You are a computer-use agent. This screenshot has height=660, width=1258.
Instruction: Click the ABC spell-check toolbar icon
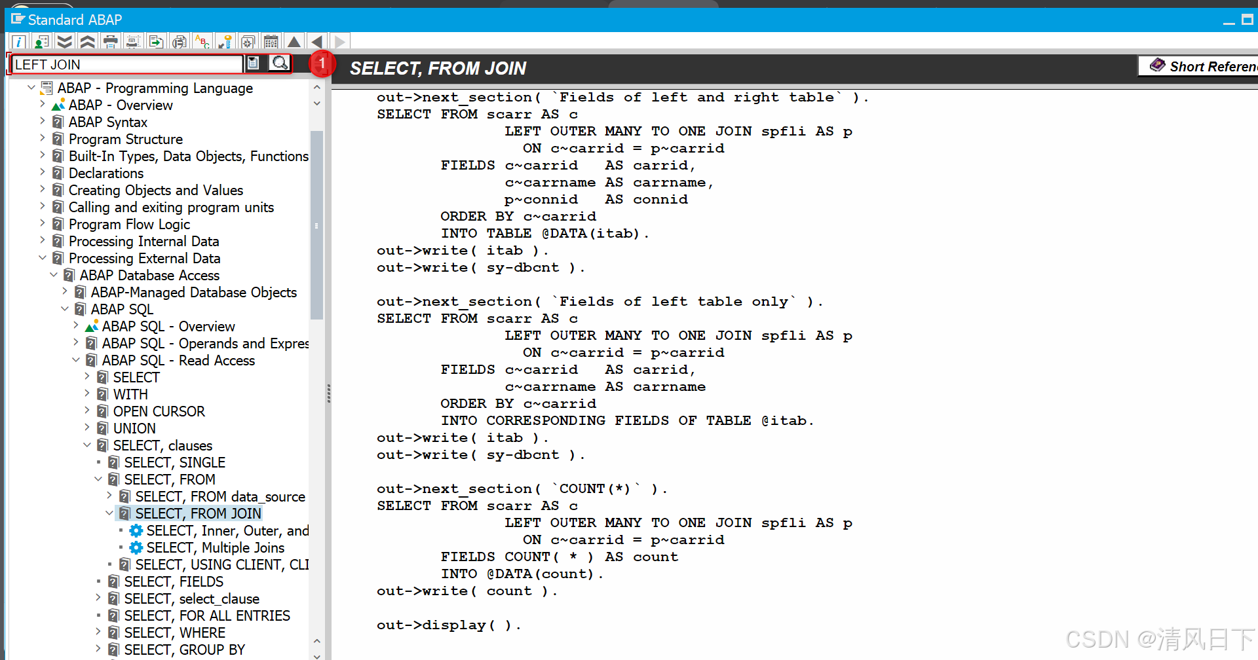click(x=202, y=41)
